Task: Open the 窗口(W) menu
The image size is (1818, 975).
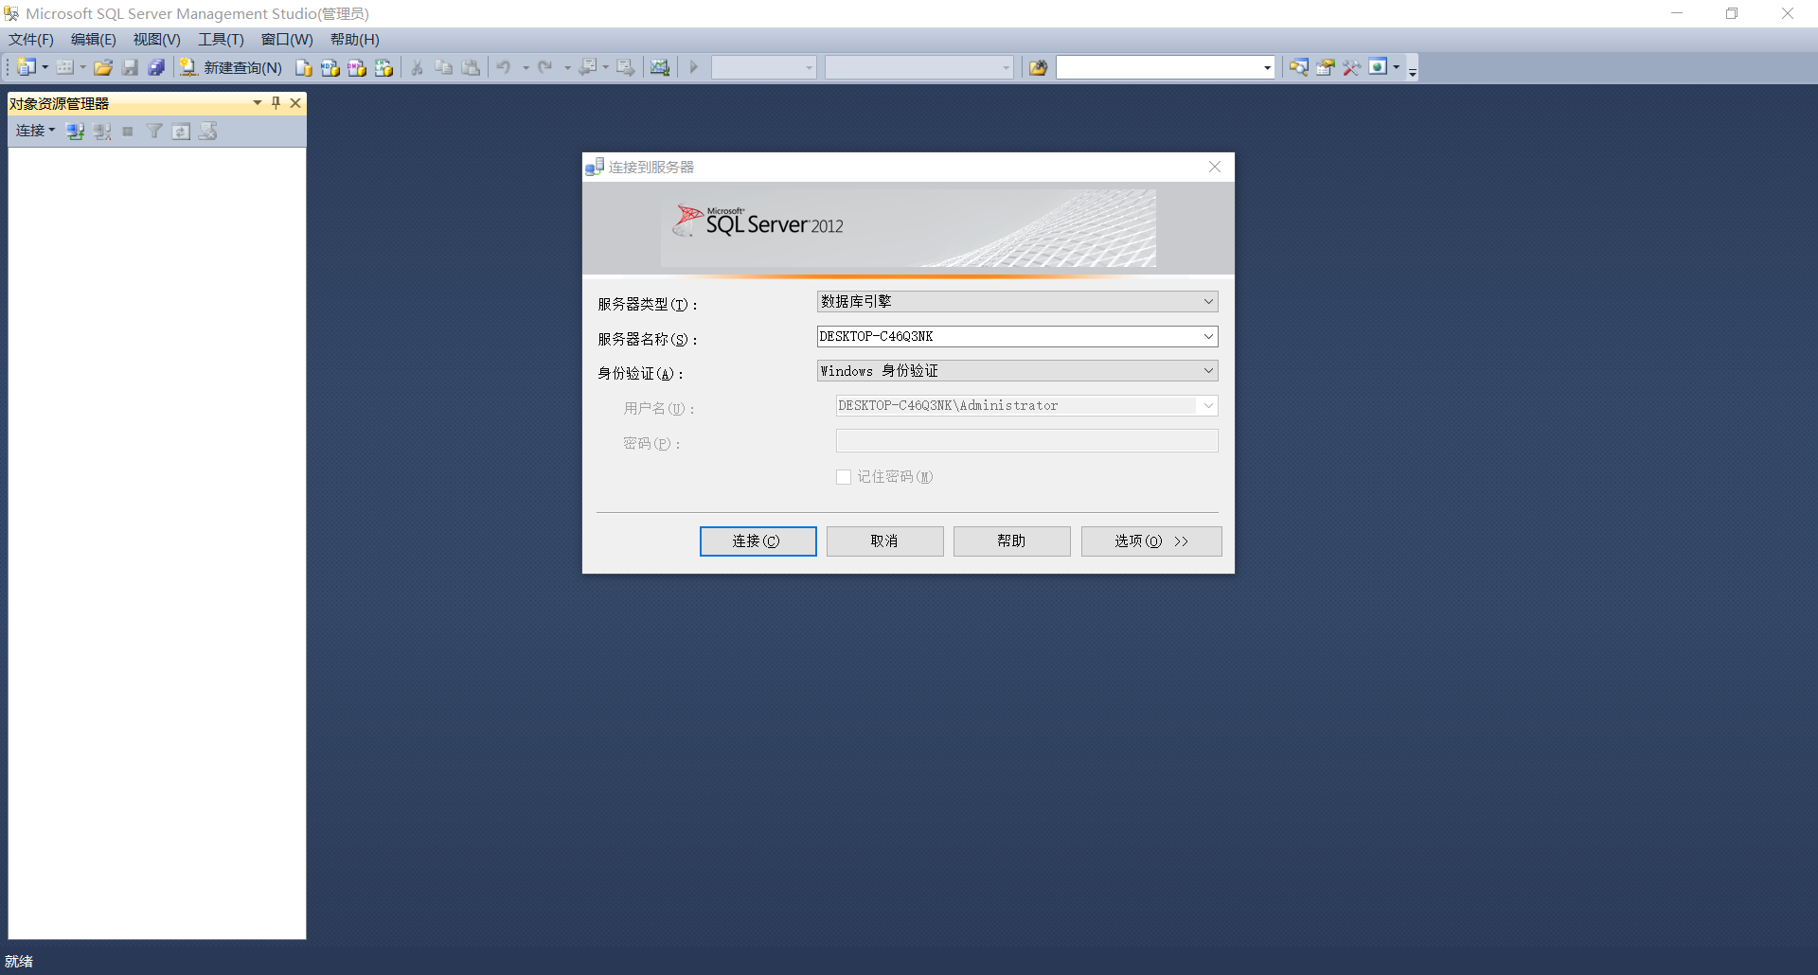Action: [x=287, y=40]
